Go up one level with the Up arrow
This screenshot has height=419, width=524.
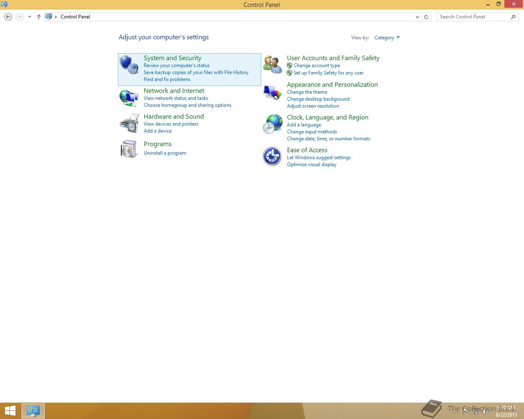click(x=39, y=17)
